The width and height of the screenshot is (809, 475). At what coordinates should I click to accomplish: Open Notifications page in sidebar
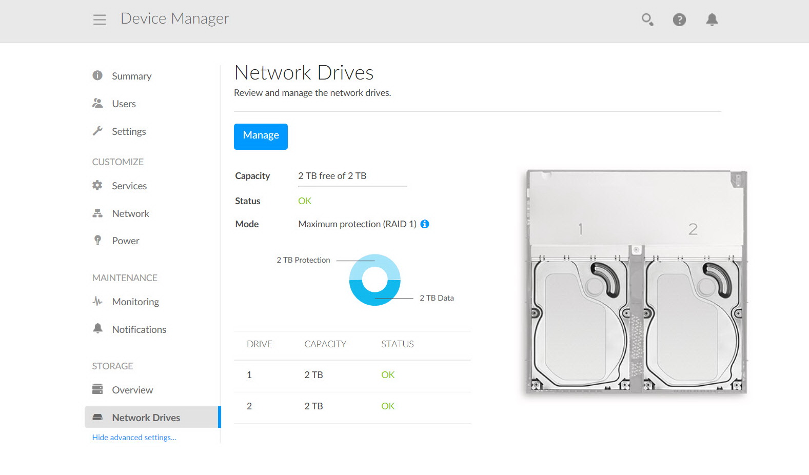(139, 329)
